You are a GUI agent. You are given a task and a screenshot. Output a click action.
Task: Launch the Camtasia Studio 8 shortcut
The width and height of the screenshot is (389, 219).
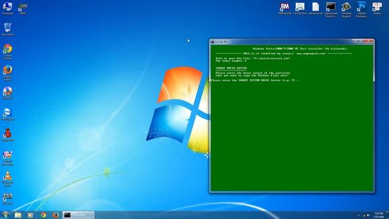346,10
